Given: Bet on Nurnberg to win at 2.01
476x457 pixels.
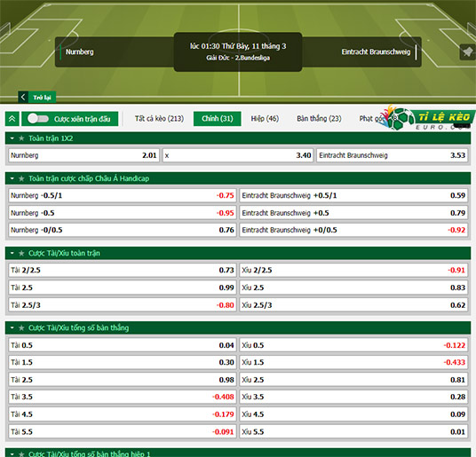Looking at the screenshot, I should click(x=83, y=155).
